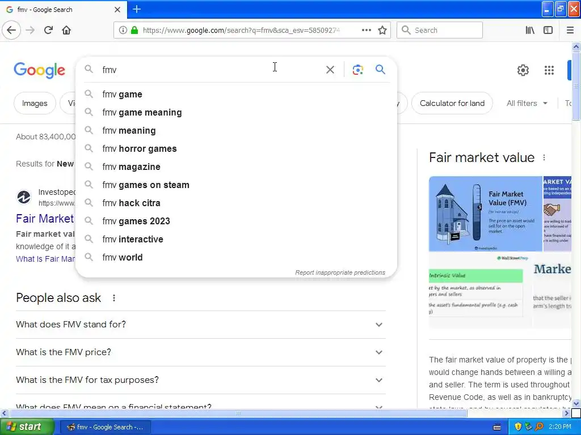The height and width of the screenshot is (435, 581).
Task: Show site information icon in address bar
Action: [x=123, y=31]
